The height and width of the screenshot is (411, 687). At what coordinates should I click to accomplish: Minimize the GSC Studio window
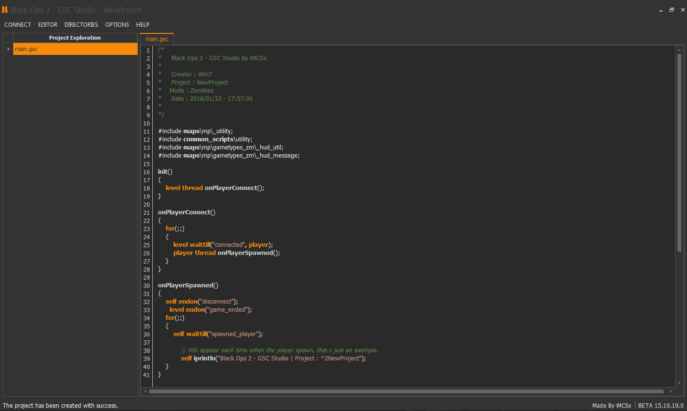pyautogui.click(x=661, y=10)
